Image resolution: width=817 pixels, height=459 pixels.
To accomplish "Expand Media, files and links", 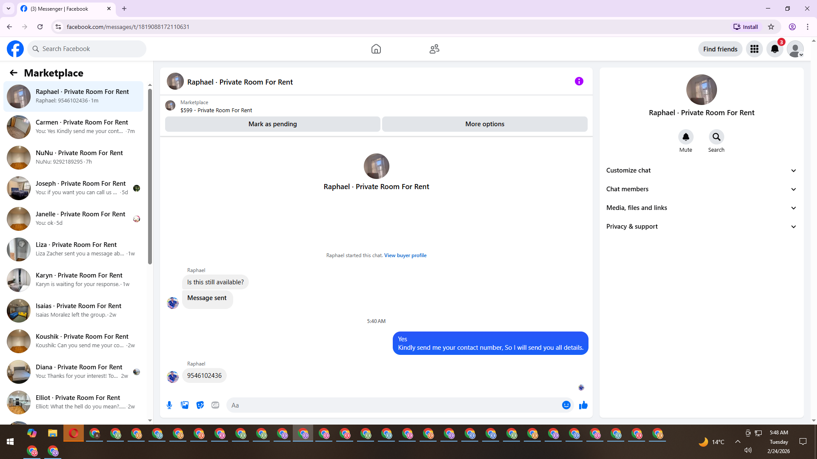I will pyautogui.click(x=701, y=208).
